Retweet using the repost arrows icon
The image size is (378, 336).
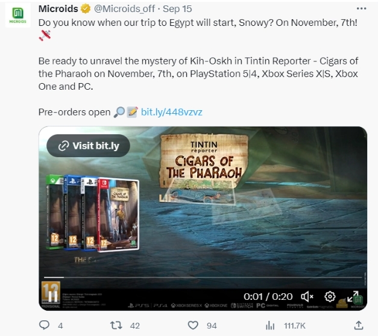116,325
